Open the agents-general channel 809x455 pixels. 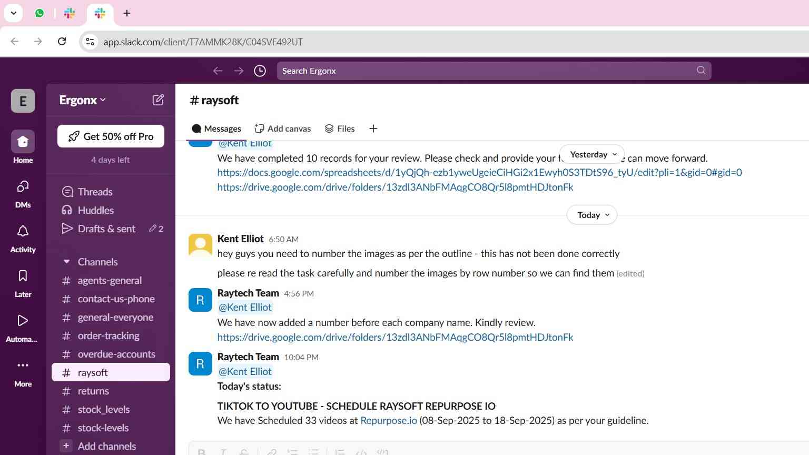(111, 280)
